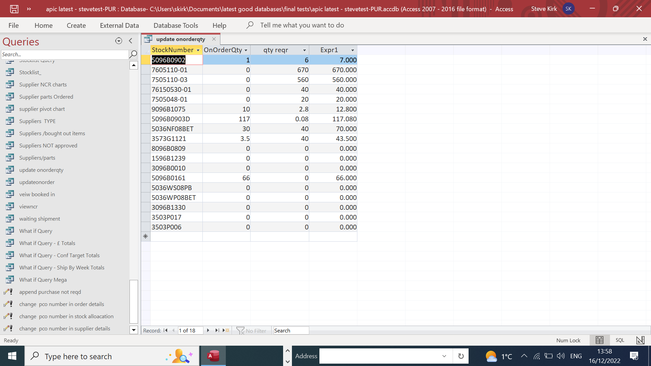
Task: Select the query icon beside Stocklist_
Action: click(x=10, y=72)
